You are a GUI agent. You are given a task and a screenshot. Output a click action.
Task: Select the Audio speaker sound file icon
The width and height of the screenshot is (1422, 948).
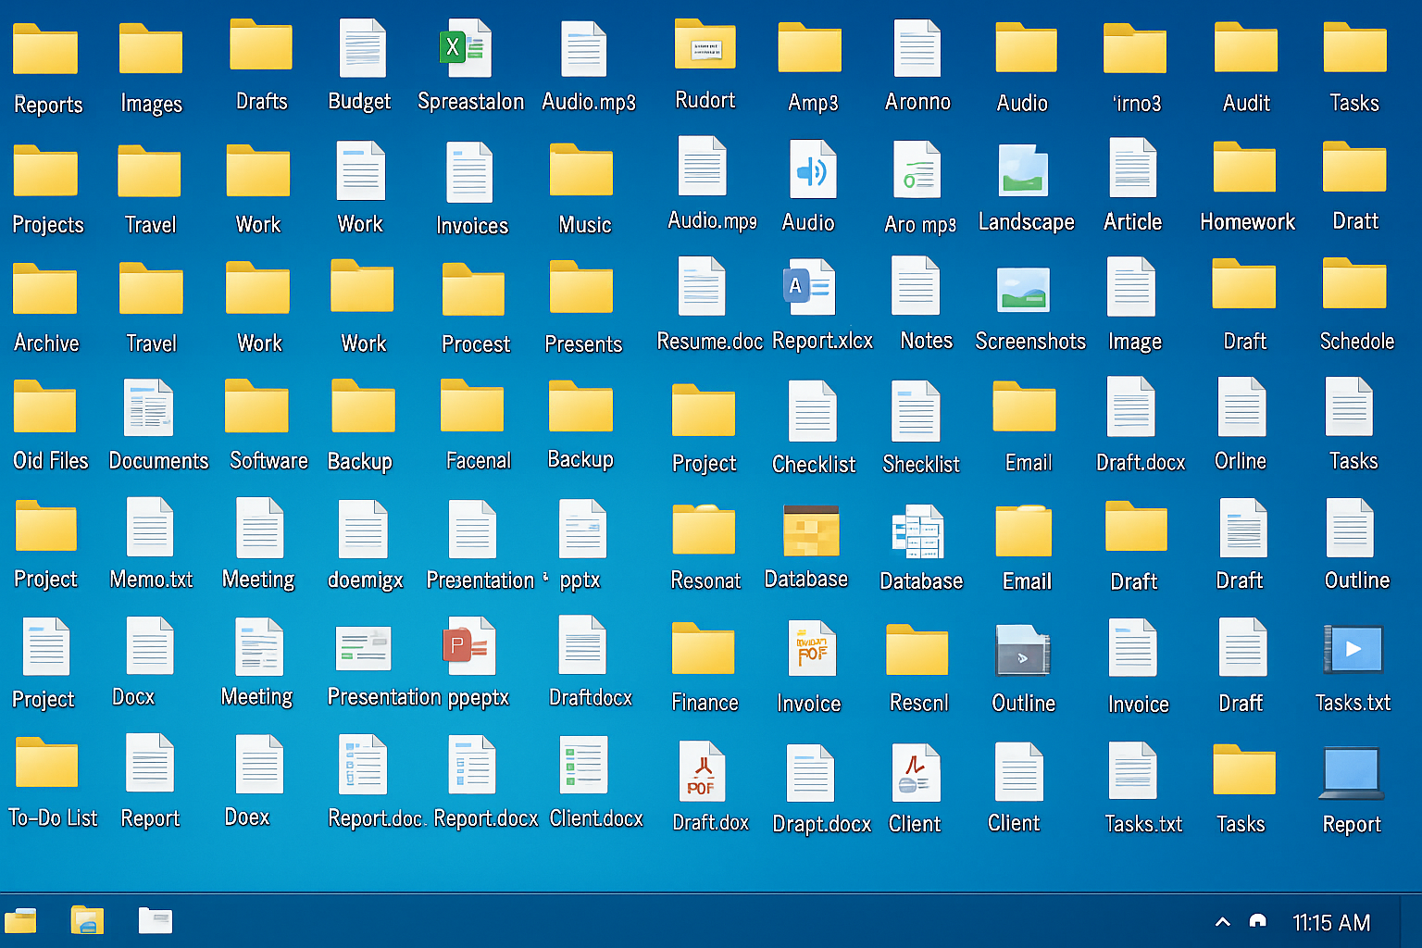(812, 170)
